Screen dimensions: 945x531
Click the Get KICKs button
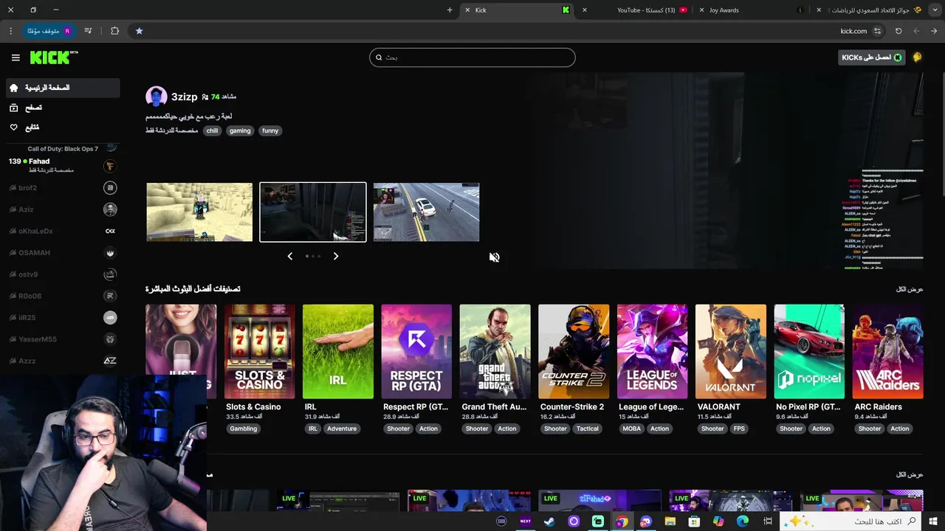pos(871,58)
